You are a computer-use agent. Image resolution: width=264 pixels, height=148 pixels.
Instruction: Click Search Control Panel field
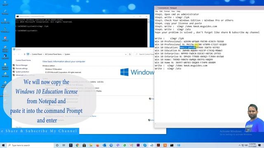144,54
